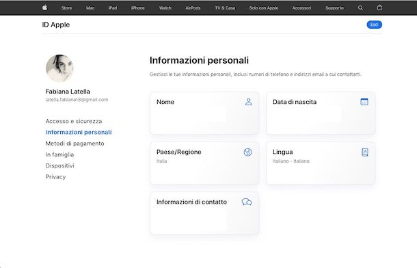The height and width of the screenshot is (268, 417).
Task: Click the 'Italiano - Italiano' language value
Action: click(291, 161)
